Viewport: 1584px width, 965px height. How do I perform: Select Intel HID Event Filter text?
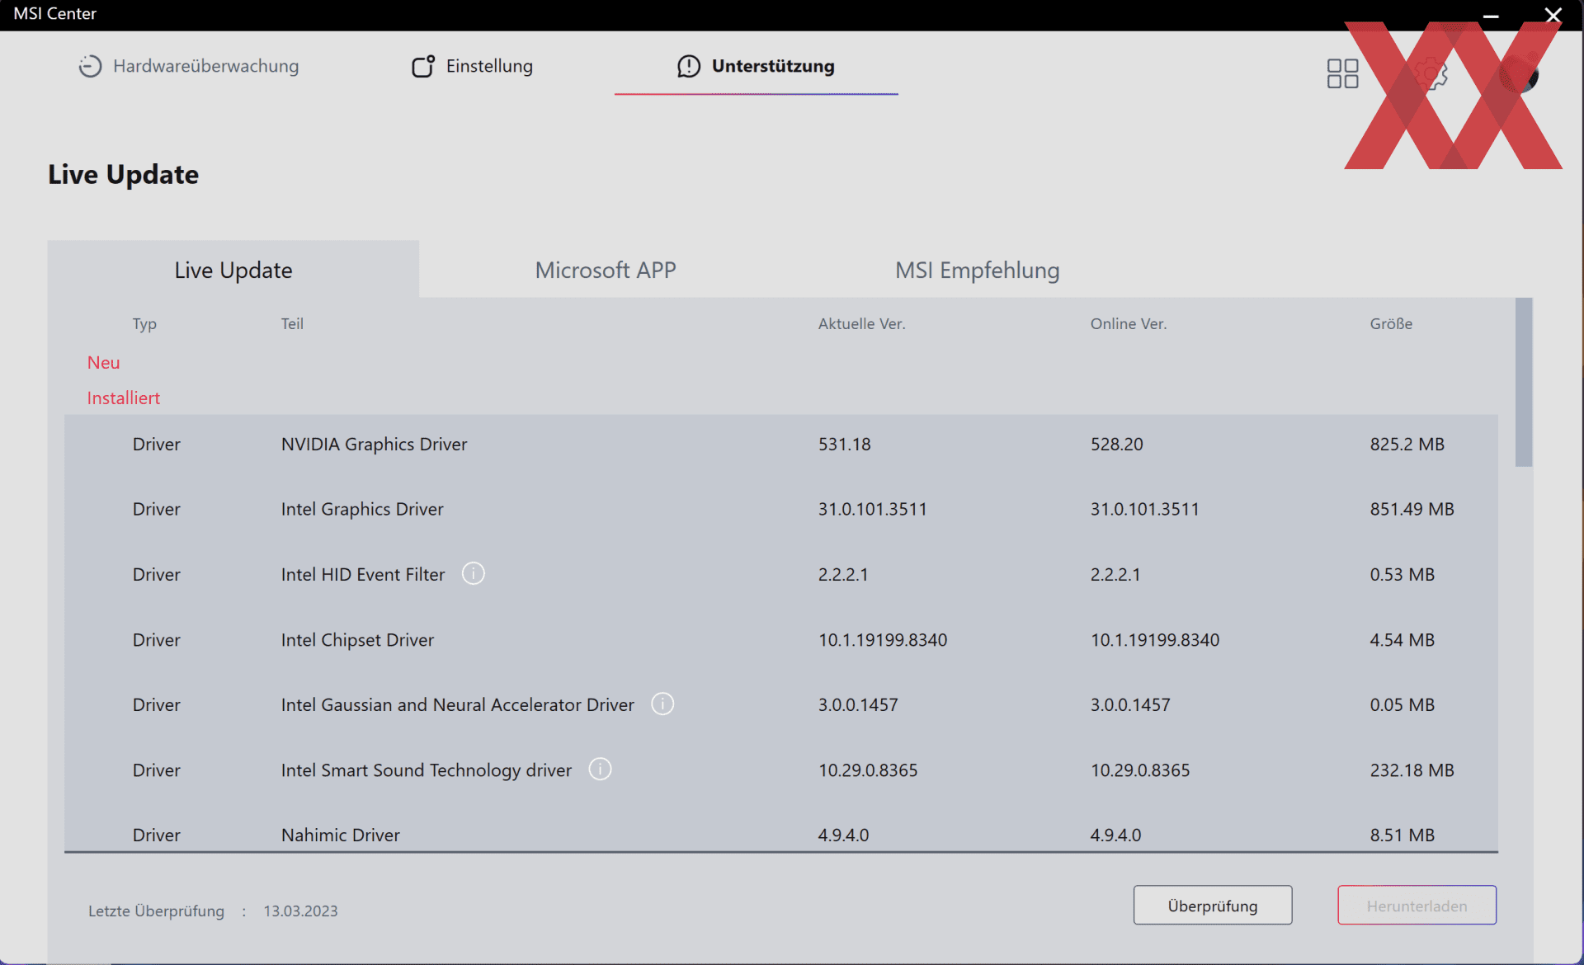[x=363, y=574]
